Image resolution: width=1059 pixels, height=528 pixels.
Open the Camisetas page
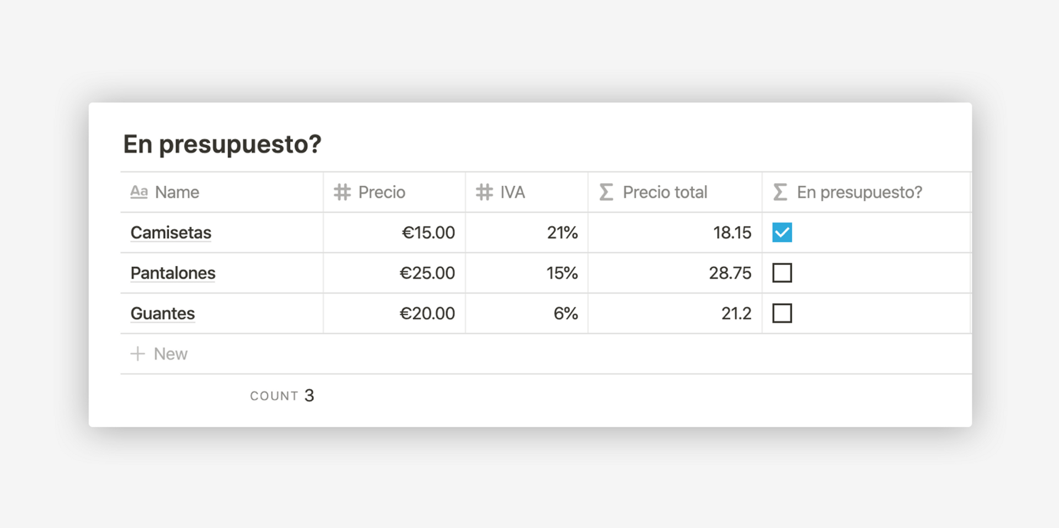point(171,233)
